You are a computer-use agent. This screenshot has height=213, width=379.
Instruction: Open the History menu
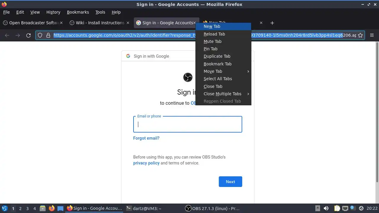coord(53,12)
